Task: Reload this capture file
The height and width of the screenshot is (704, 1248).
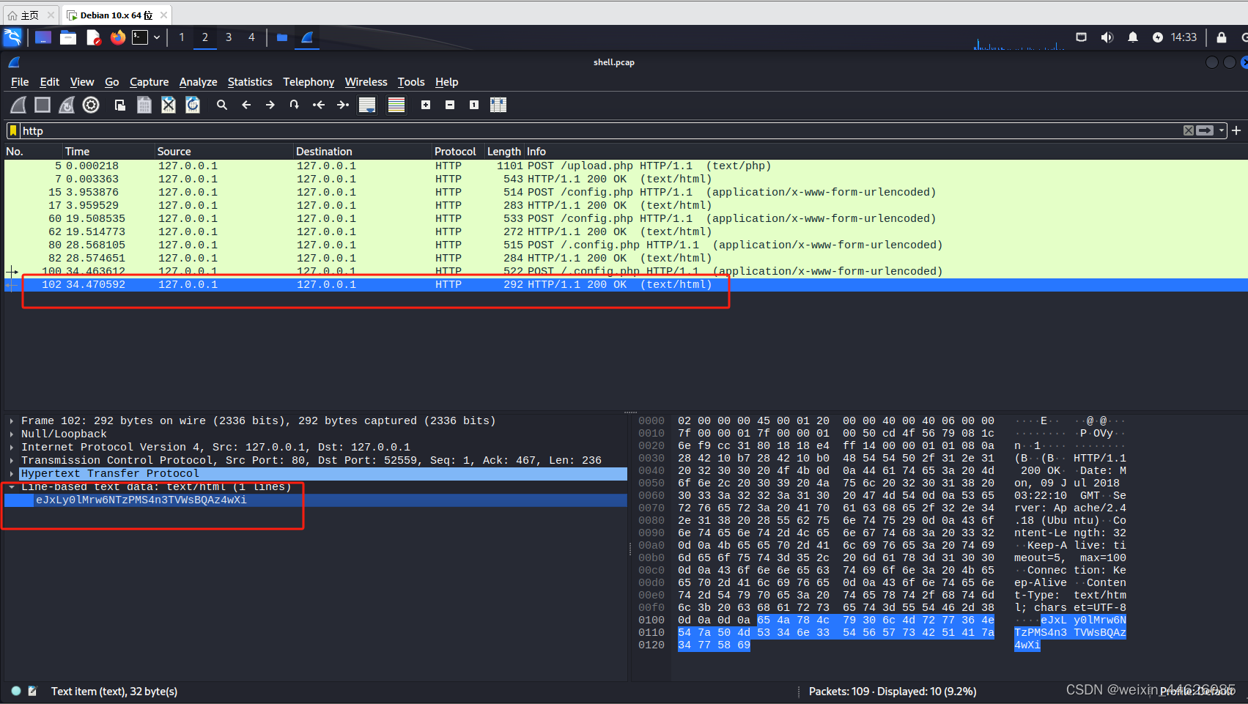Action: click(192, 105)
